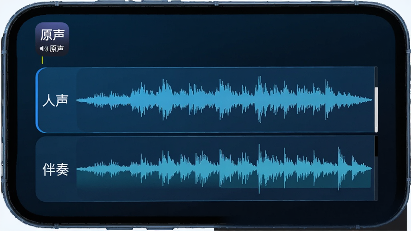411x231 pixels.
Task: Tap the 原声 mode button
Action: coord(52,39)
